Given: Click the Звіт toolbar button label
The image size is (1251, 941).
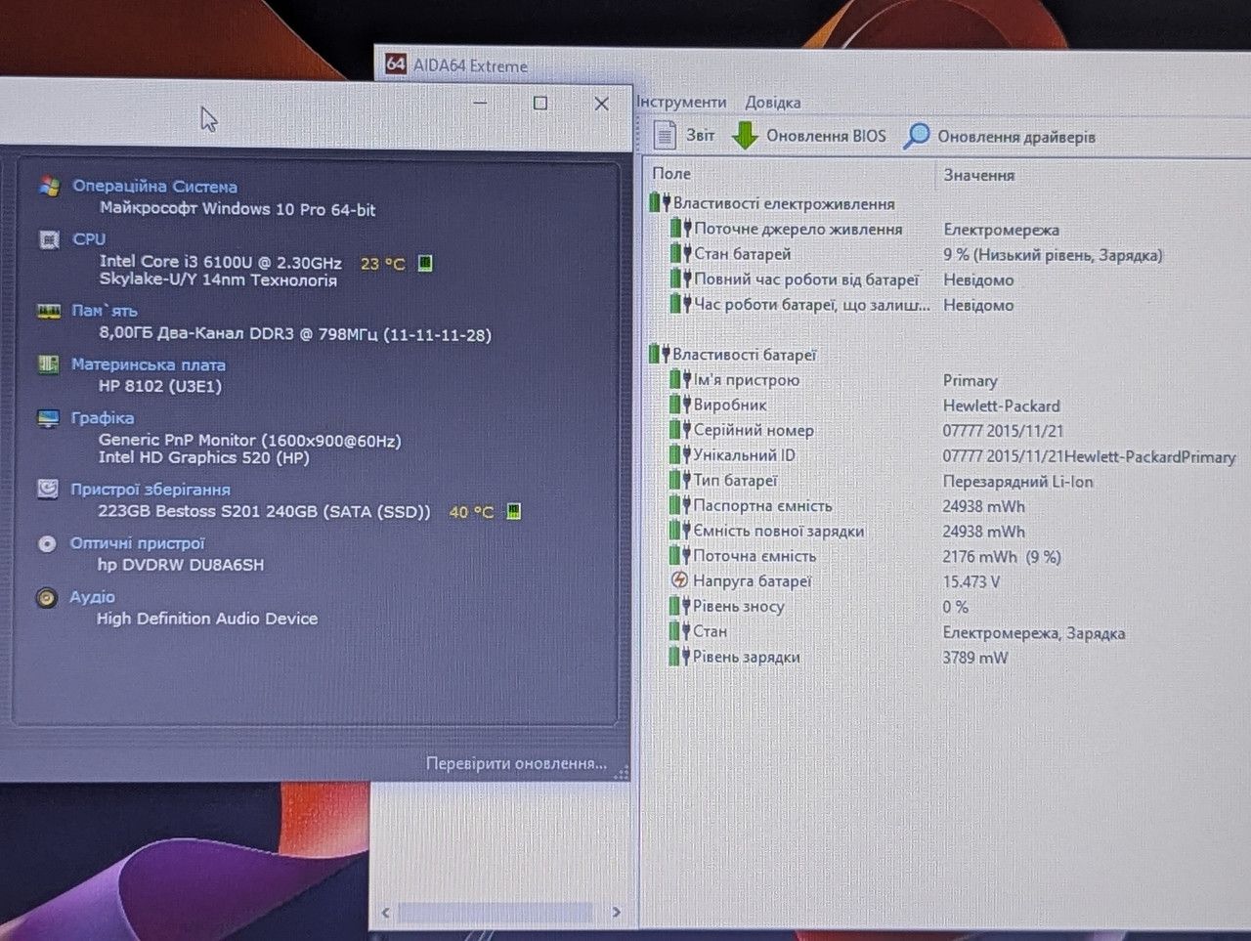Looking at the screenshot, I should (700, 135).
